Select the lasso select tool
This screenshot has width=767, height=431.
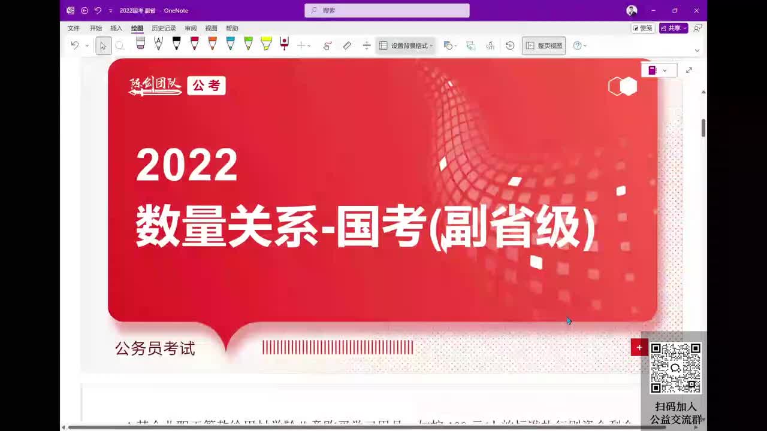(x=120, y=45)
